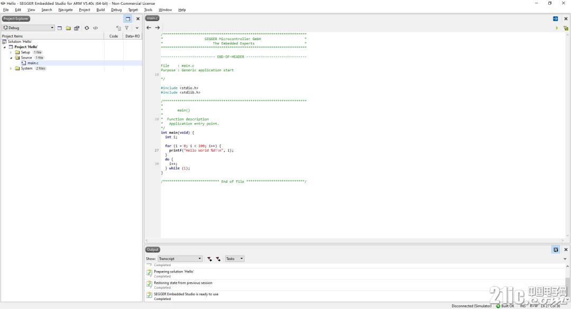Click the Output panel title tab
This screenshot has width=571, height=309.
[153, 250]
